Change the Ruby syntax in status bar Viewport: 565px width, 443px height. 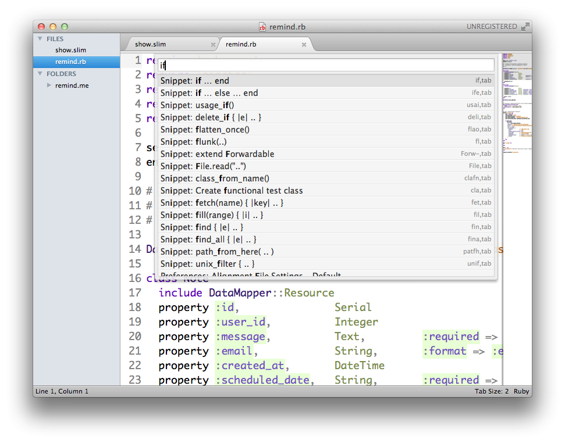point(521,391)
